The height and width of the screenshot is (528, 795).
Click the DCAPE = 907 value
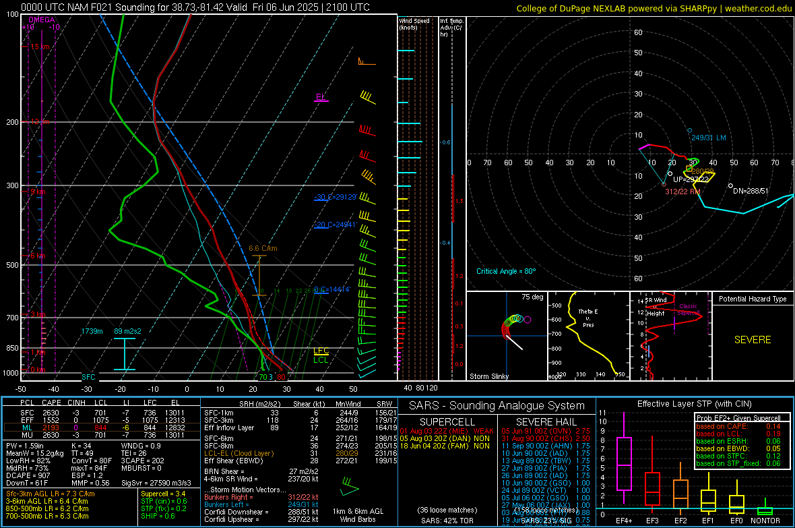coord(28,475)
